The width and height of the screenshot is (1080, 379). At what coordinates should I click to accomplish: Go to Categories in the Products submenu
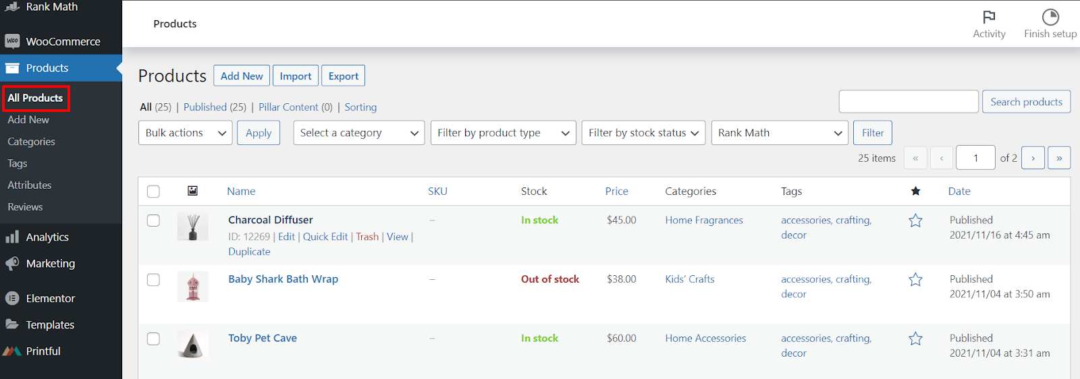[31, 142]
